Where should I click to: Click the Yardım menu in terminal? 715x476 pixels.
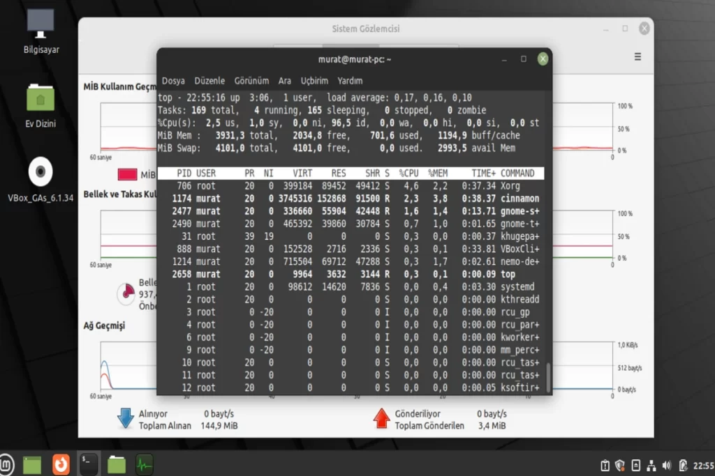click(350, 81)
